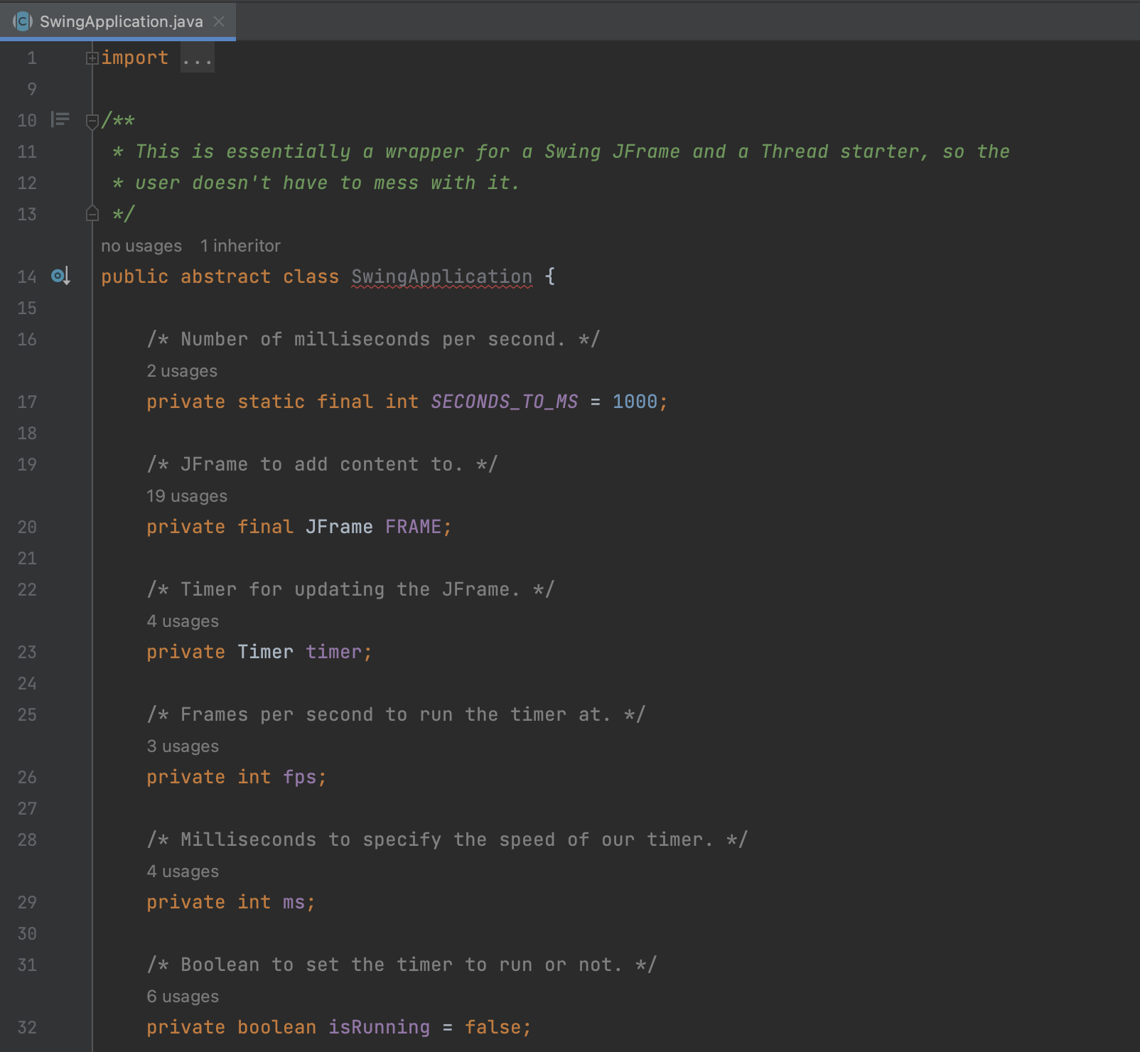Open 4 usages hint above the timer field
This screenshot has height=1052, width=1140.
point(182,621)
